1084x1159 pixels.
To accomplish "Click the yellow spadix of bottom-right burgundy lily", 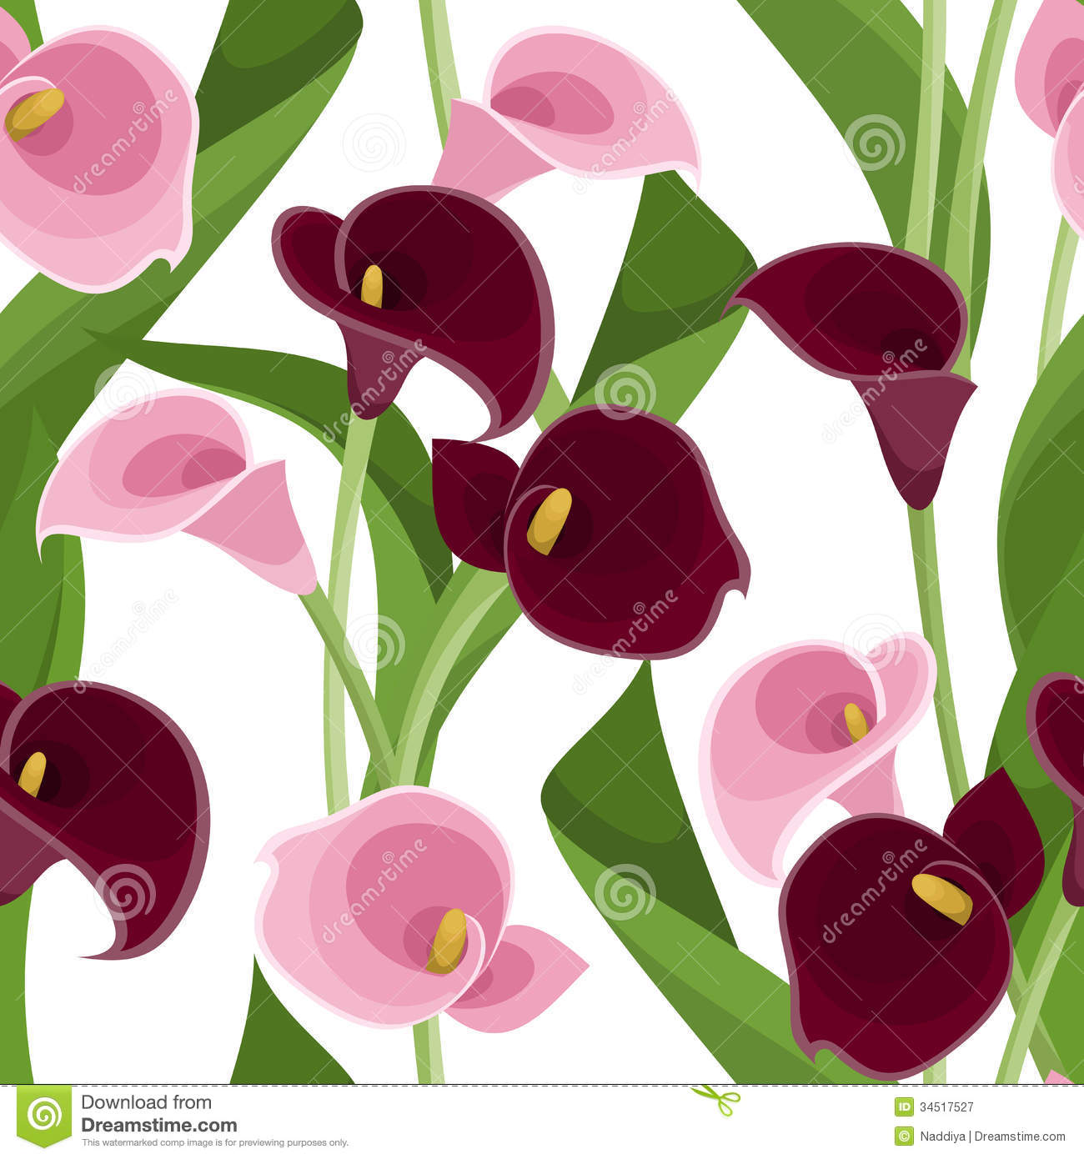I will [941, 898].
